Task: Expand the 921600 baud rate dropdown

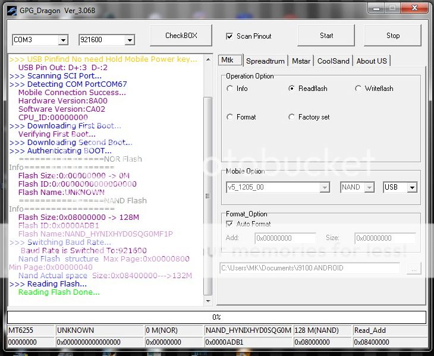Action: tap(130, 40)
